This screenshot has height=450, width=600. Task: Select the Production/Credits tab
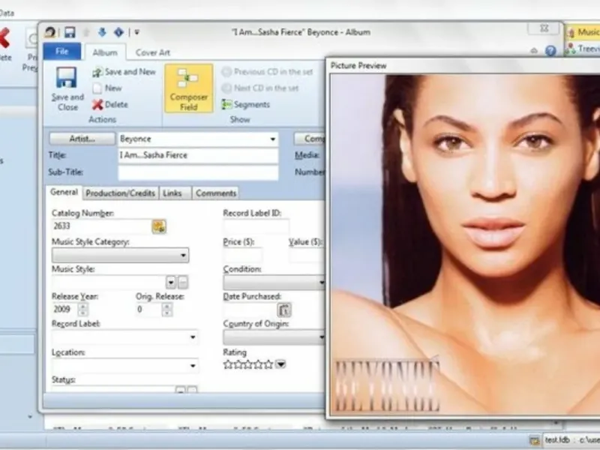click(x=121, y=193)
